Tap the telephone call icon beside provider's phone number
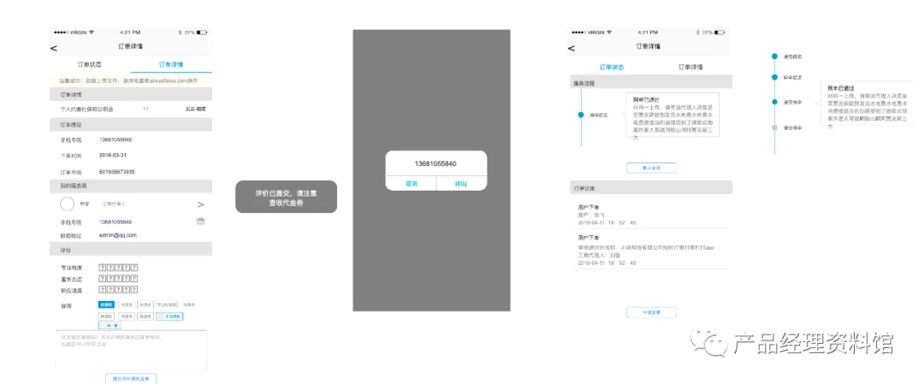 pos(200,222)
